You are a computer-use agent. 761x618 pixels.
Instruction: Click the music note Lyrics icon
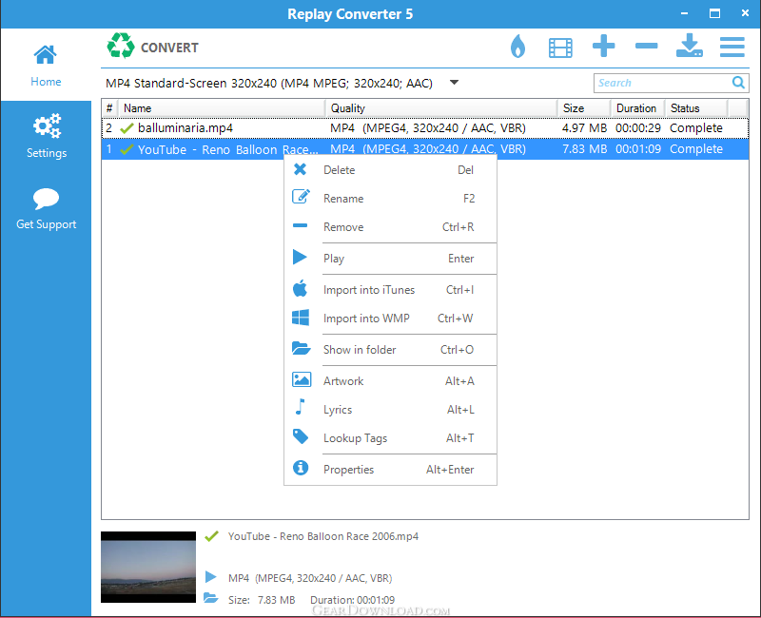point(301,407)
